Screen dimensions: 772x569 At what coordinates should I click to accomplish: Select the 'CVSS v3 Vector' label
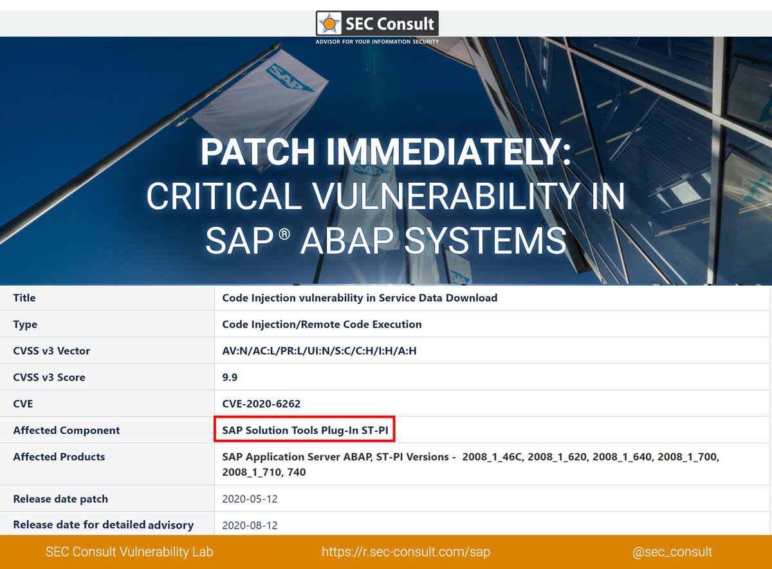51,351
